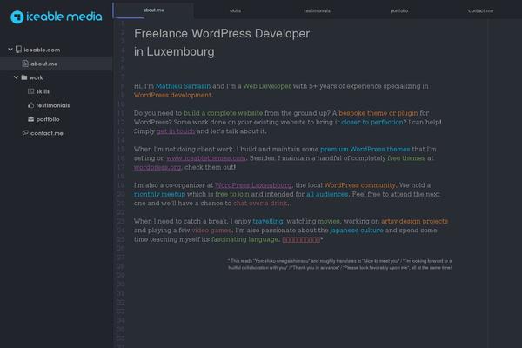
Task: Click the 'Web Developer' highlighted text
Action: point(267,86)
